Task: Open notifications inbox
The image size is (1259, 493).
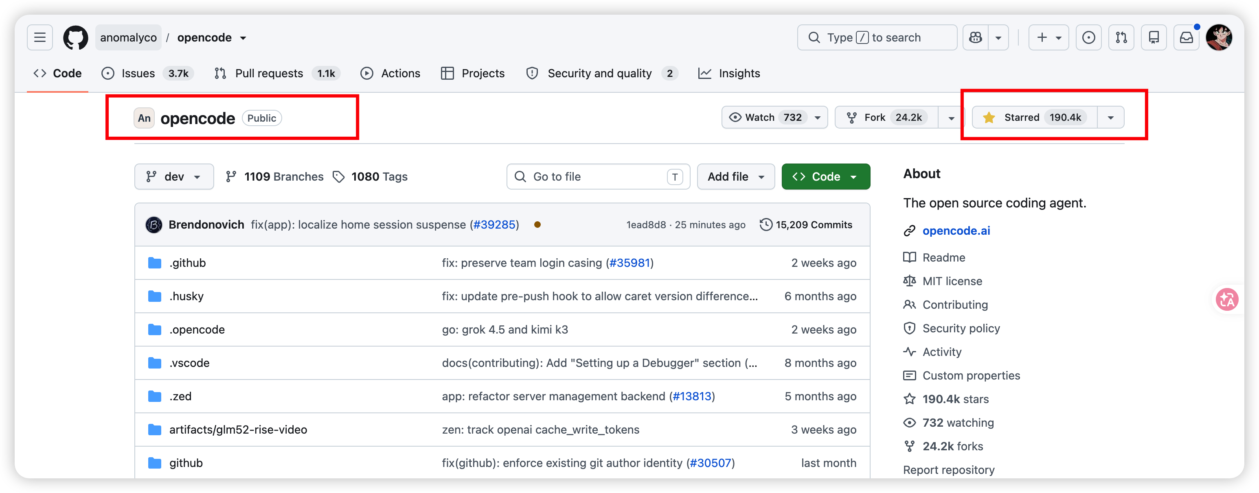Action: point(1187,37)
